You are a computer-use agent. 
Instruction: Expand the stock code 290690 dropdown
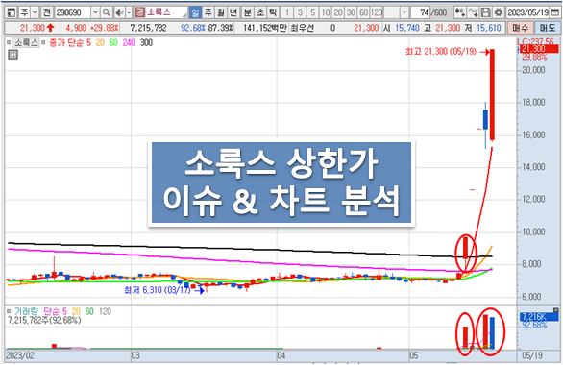coord(95,12)
